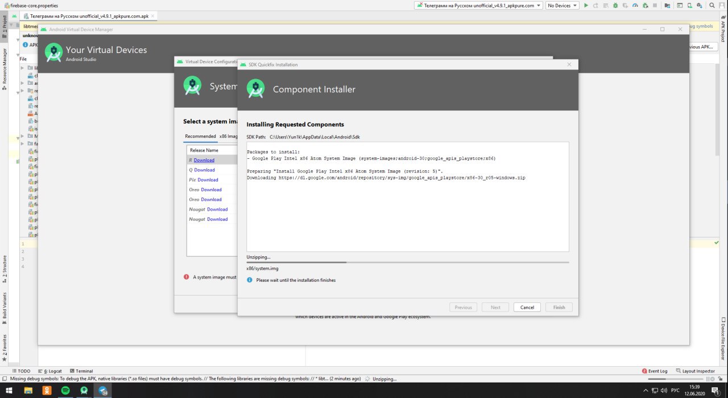This screenshot has height=398, width=728.
Task: Click the x86/system.img progress text
Action: pos(262,268)
